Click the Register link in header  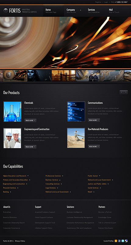pos(98,2)
